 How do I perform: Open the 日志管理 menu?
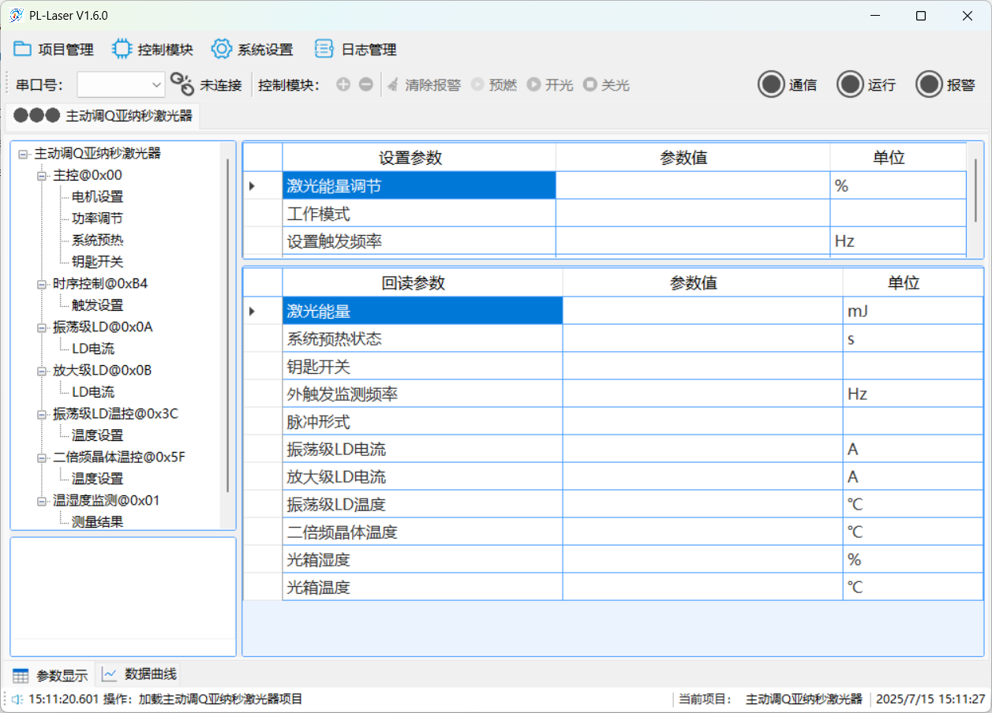click(355, 50)
